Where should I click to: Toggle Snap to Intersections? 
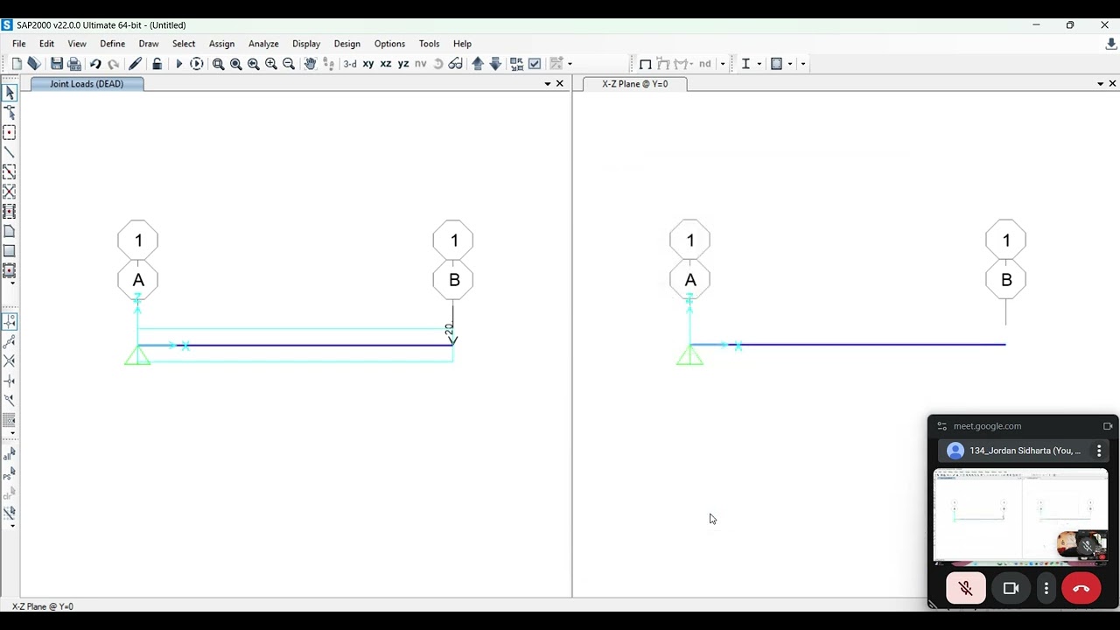(10, 361)
